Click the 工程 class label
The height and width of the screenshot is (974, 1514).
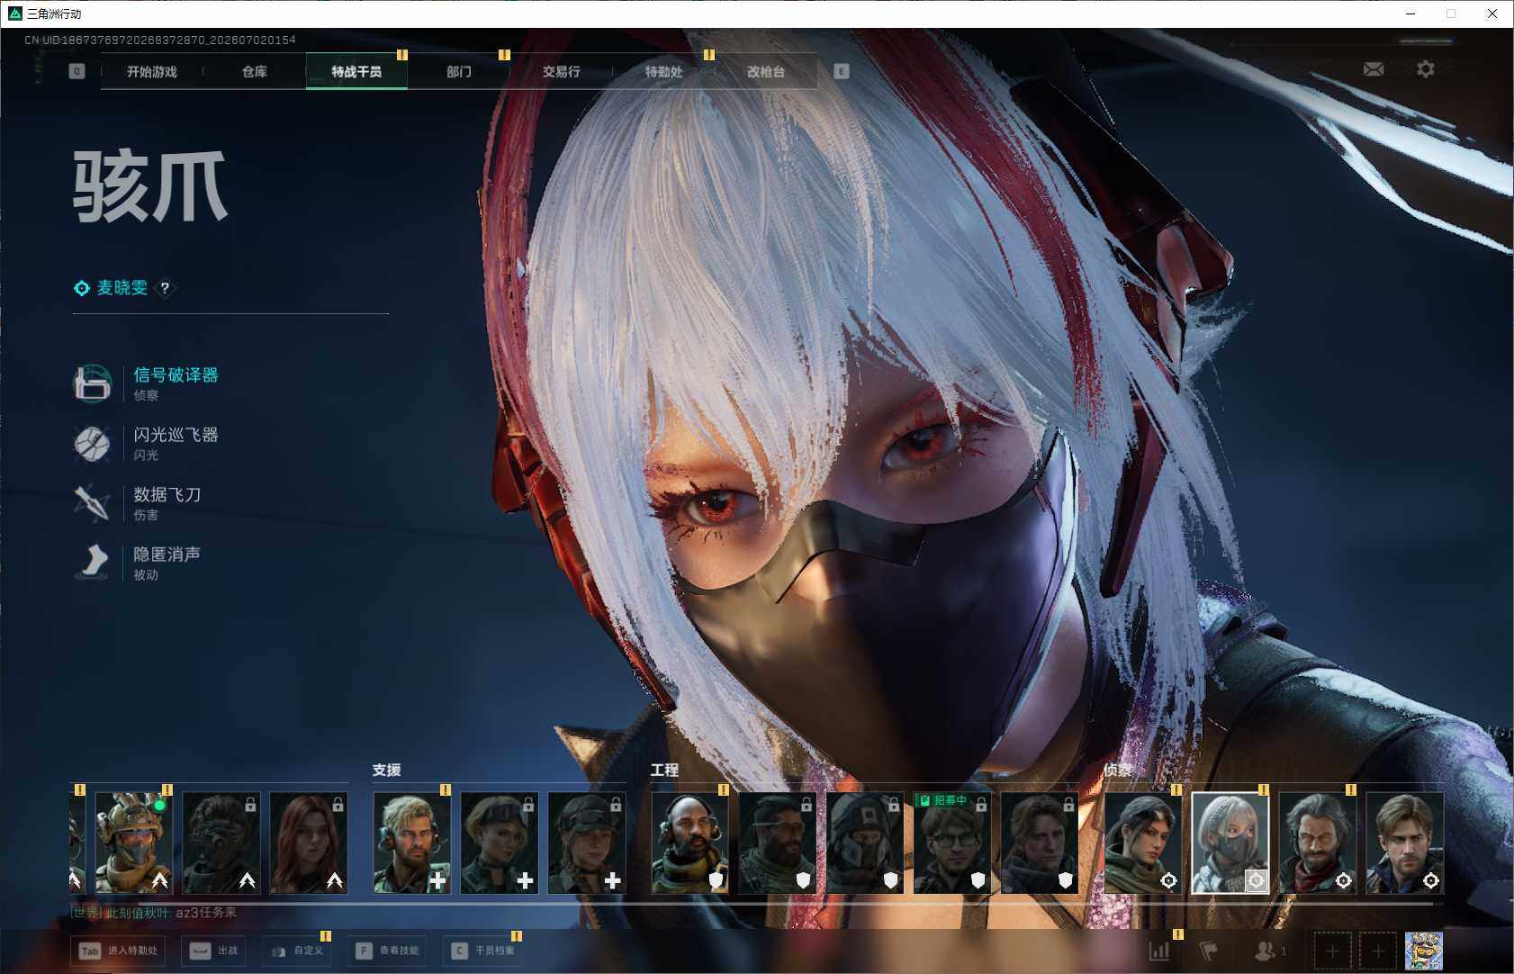click(665, 770)
